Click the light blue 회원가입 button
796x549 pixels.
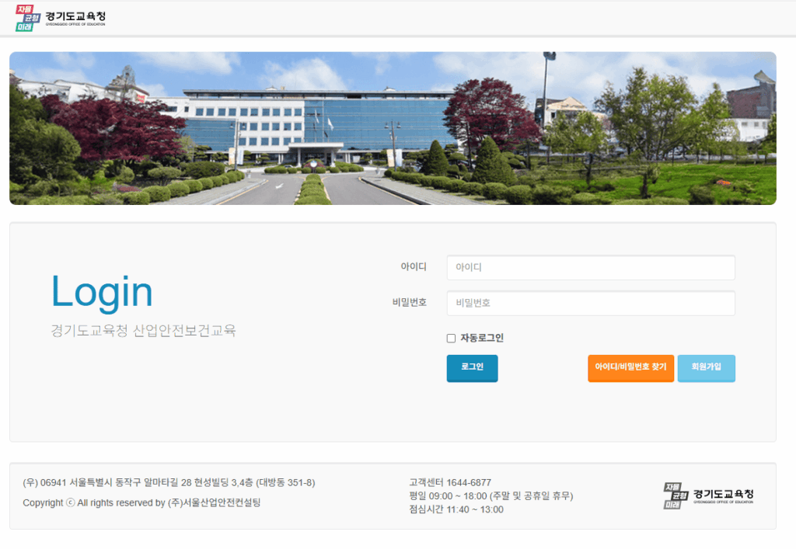pos(706,368)
